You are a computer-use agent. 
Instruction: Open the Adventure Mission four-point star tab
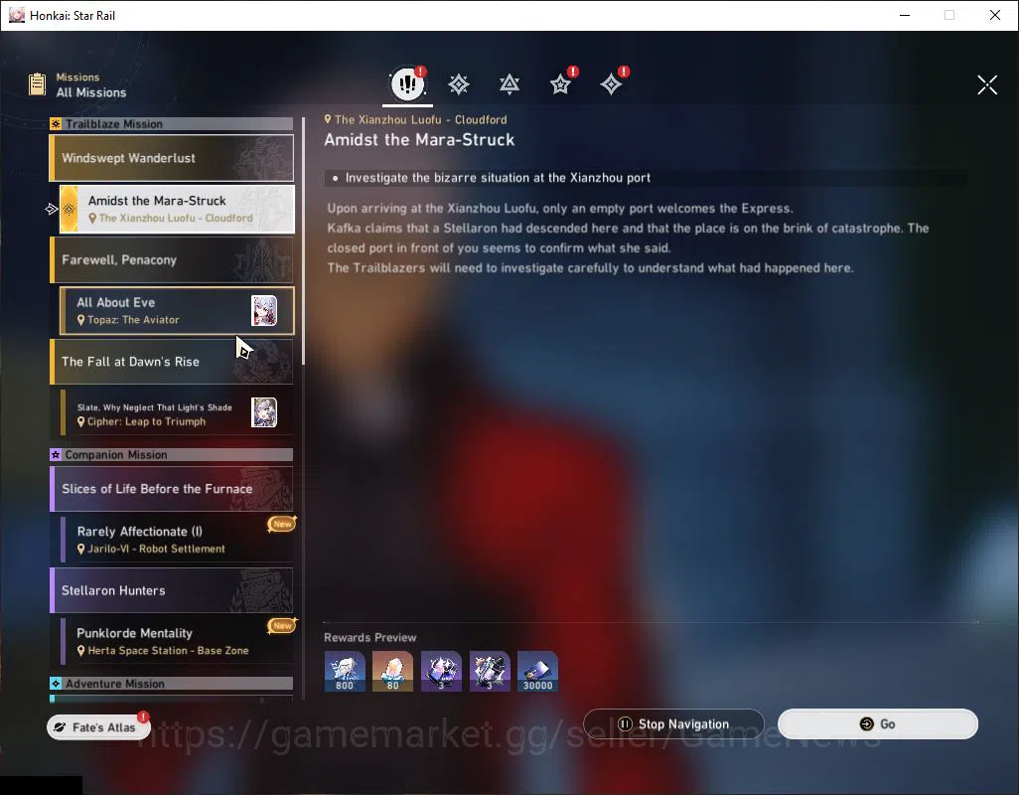[611, 83]
